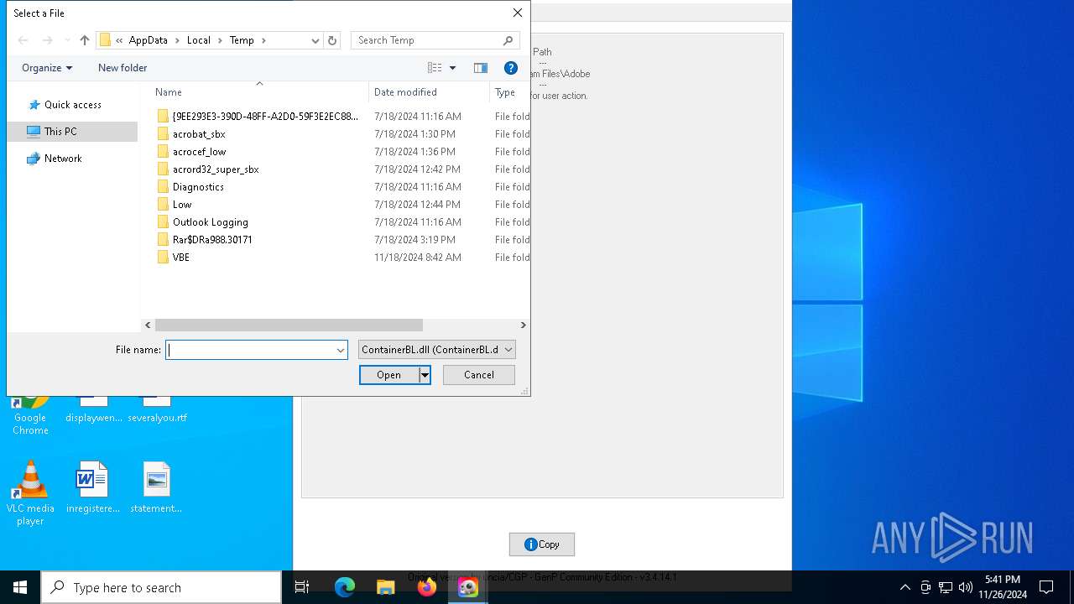The width and height of the screenshot is (1074, 604).
Task: Open statement image file on desktop
Action: (156, 488)
